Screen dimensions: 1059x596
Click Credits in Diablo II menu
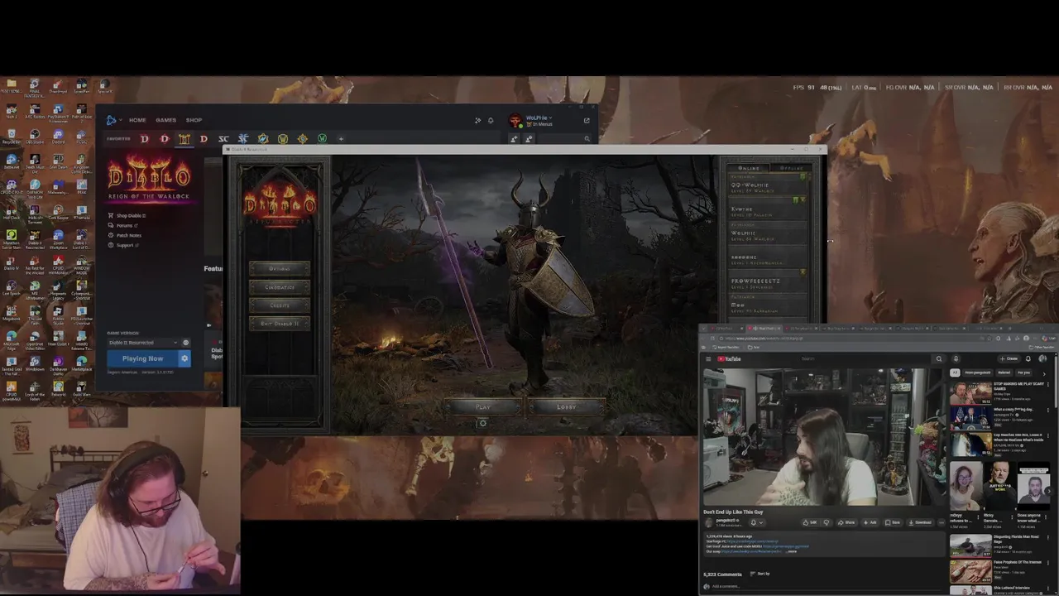[x=280, y=305]
